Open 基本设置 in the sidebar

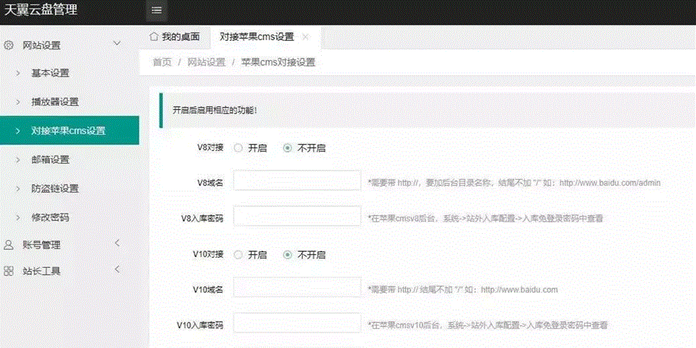point(50,73)
